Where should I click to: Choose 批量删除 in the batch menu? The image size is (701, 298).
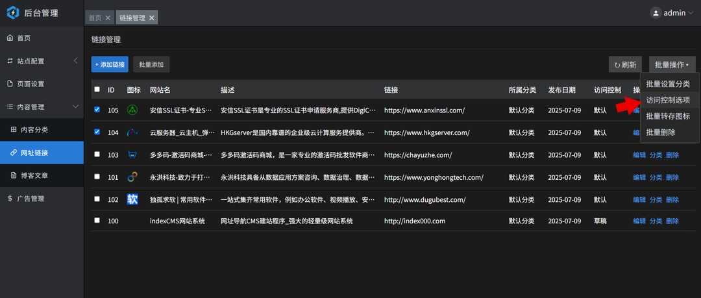pyautogui.click(x=661, y=132)
